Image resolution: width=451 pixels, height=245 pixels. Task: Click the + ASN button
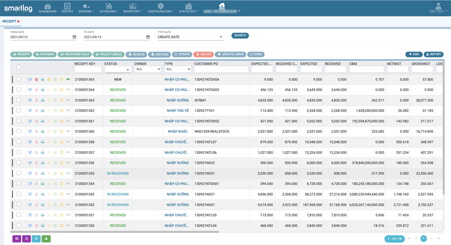coord(414,55)
